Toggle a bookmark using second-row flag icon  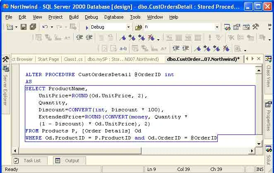pyautogui.click(x=123, y=38)
